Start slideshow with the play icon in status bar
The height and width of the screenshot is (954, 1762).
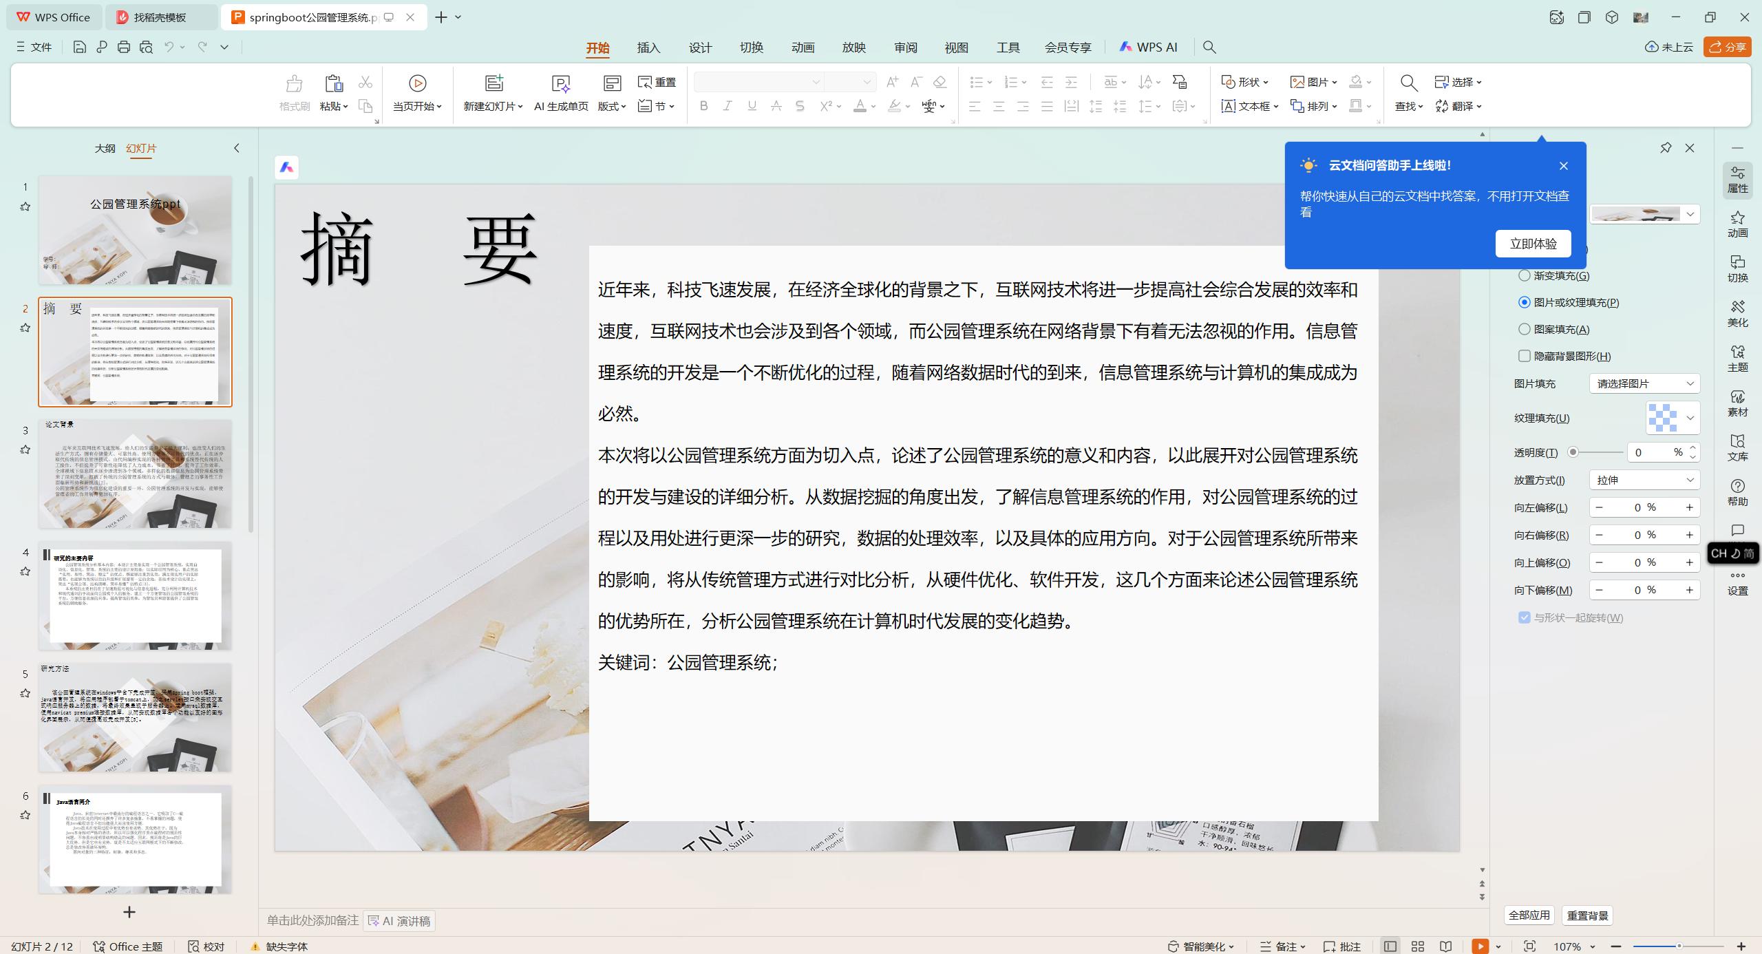pos(1480,946)
